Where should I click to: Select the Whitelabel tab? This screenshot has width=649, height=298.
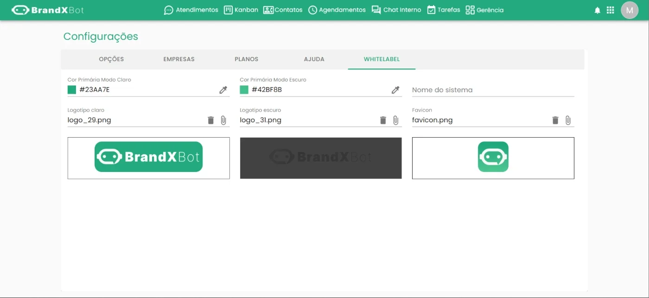382,59
